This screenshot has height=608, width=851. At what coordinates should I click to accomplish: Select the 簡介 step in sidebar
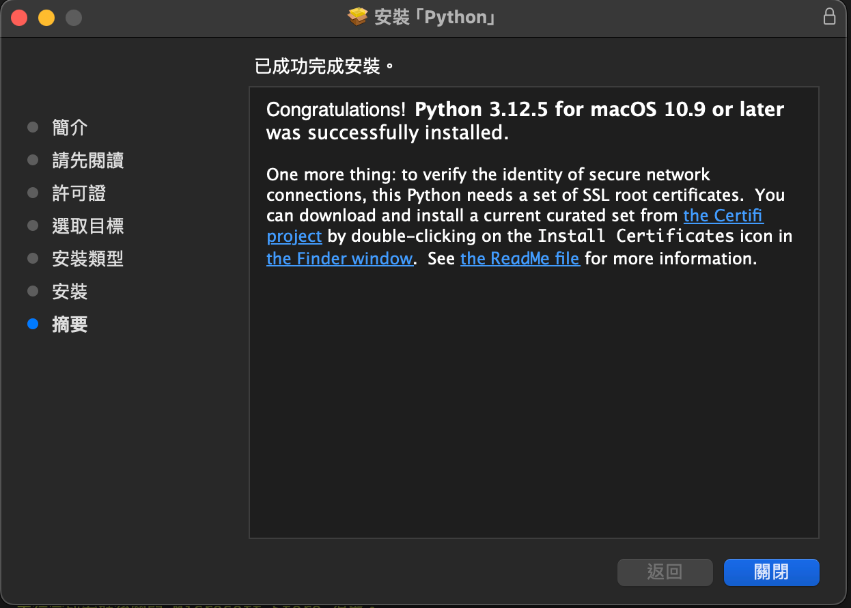point(70,128)
